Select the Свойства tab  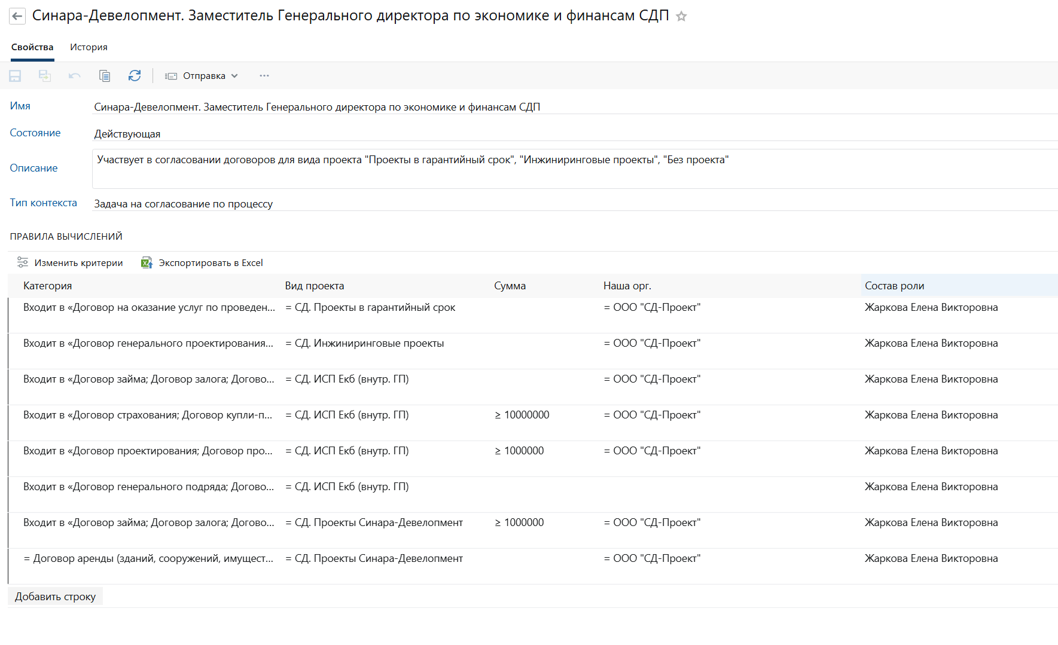coord(32,47)
